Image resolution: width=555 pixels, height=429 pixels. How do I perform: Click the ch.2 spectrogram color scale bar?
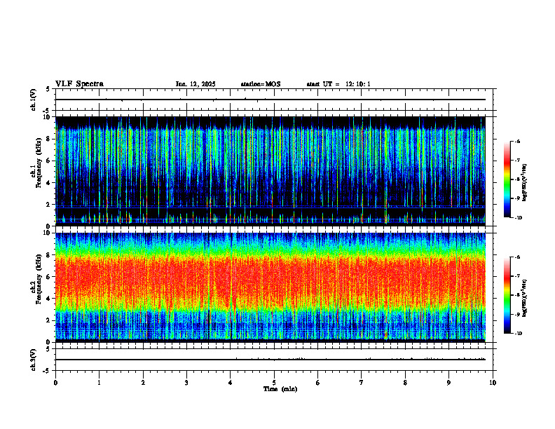(x=507, y=295)
